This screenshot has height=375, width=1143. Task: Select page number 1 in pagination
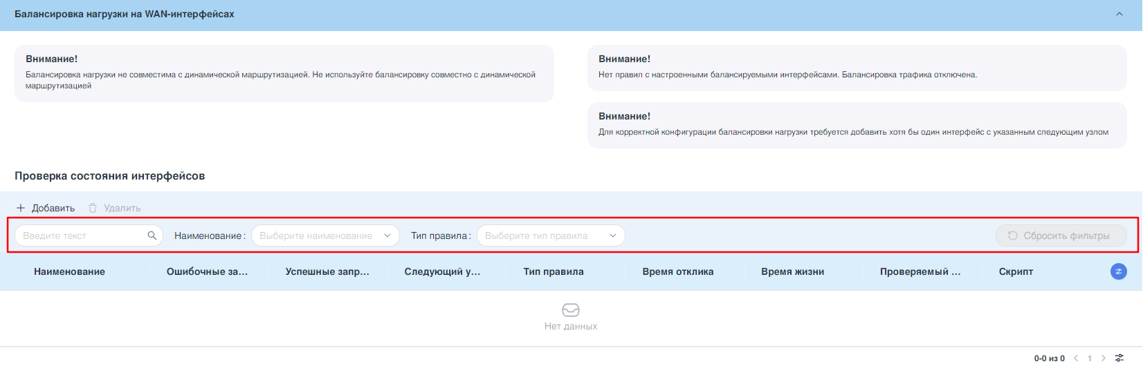click(x=1090, y=358)
